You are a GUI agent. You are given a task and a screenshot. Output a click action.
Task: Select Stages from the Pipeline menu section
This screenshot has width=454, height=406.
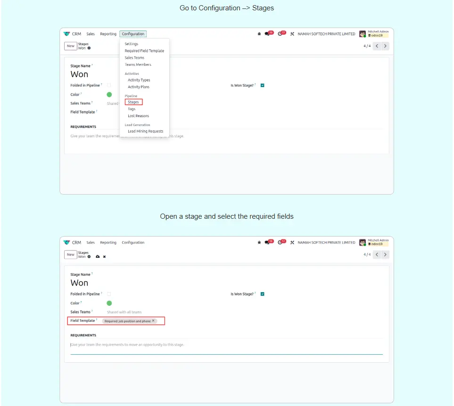click(x=133, y=102)
